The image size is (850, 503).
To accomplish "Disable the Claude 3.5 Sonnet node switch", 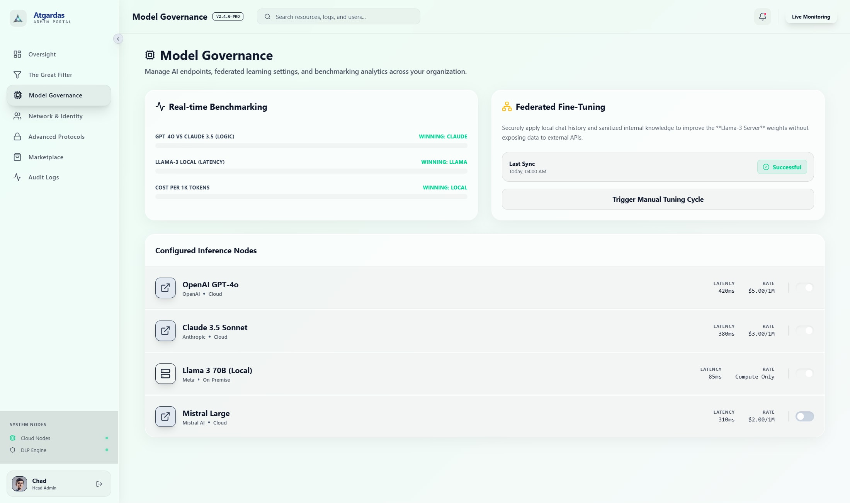I will click(x=804, y=331).
